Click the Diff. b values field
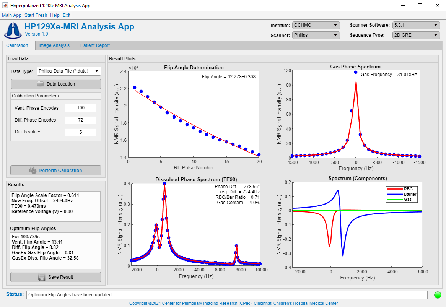446x307 pixels. (x=80, y=132)
